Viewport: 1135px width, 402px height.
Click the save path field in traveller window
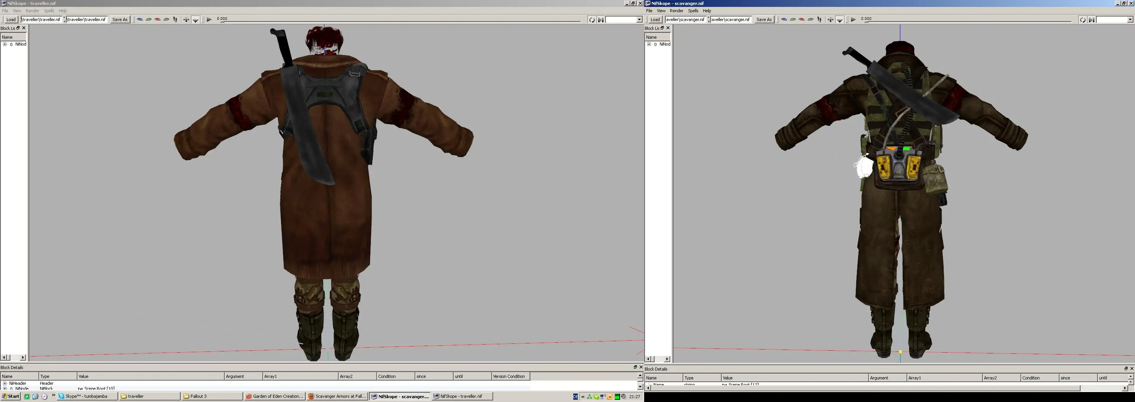coord(87,20)
